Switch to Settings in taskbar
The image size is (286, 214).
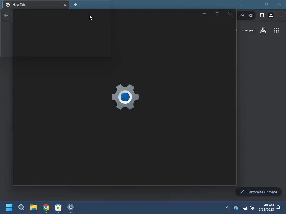coord(71,207)
